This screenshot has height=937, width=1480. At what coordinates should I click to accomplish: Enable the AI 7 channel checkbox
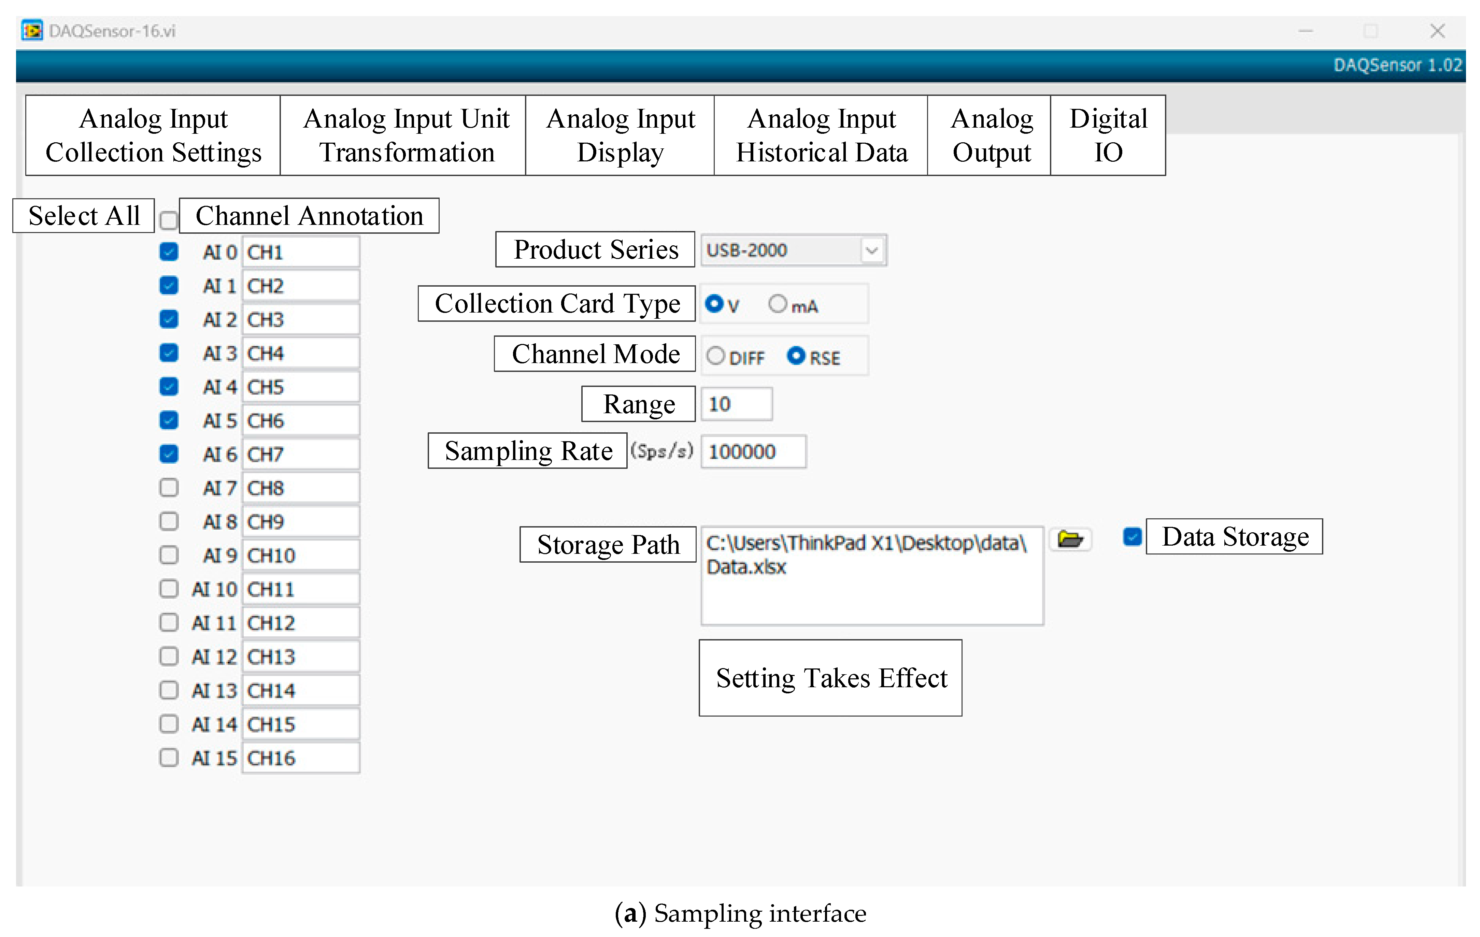[168, 488]
